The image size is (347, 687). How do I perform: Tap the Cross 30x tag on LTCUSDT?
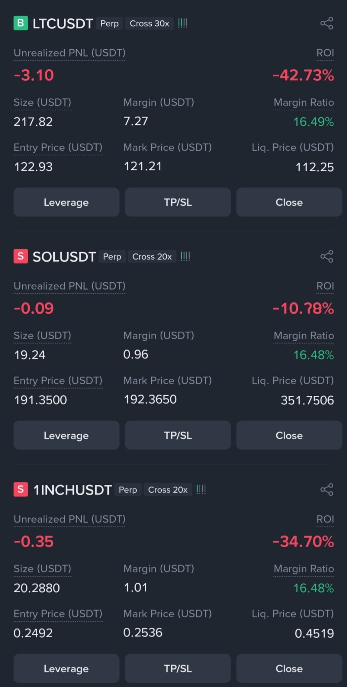pos(150,23)
